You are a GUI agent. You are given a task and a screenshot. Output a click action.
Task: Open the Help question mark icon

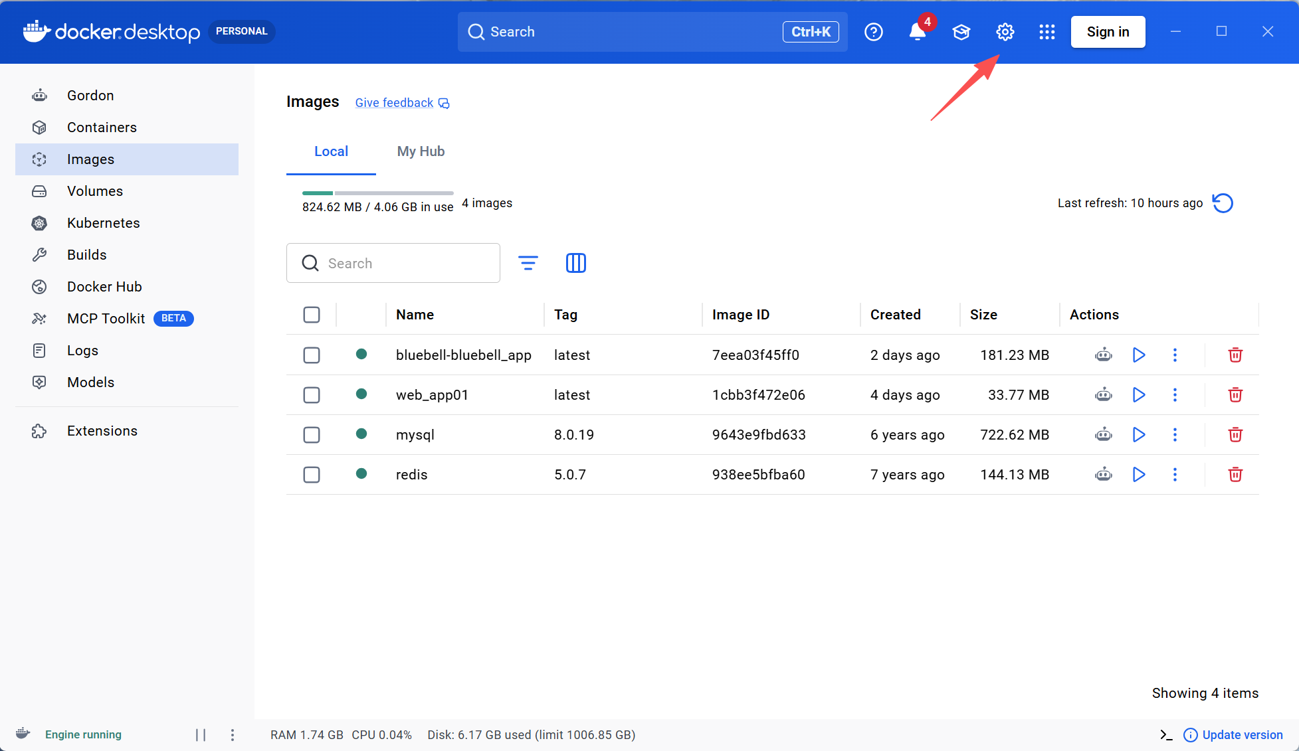(874, 32)
